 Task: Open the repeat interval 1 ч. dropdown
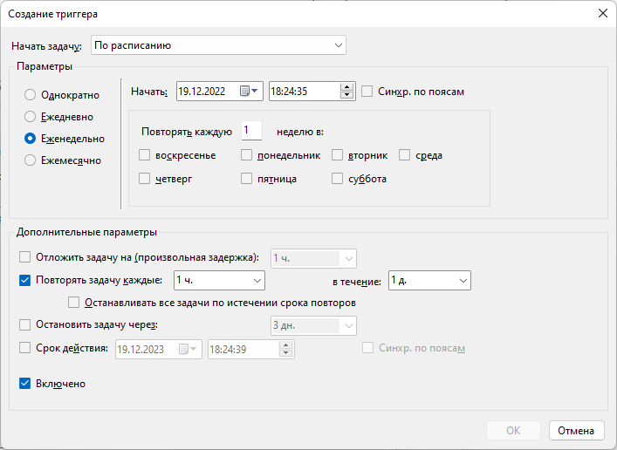(219, 281)
